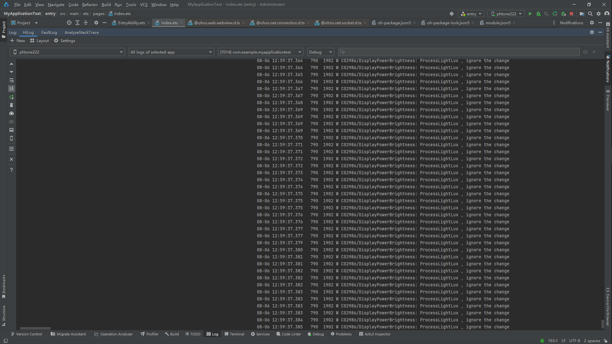The image size is (612, 344).
Task: Open Code Linter tool window
Action: click(x=288, y=334)
